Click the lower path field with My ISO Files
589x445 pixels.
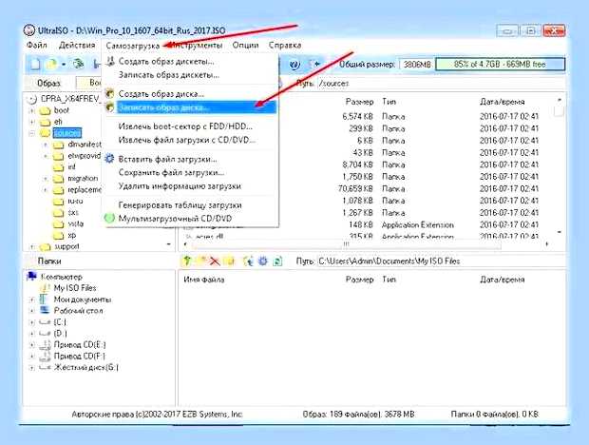click(442, 261)
